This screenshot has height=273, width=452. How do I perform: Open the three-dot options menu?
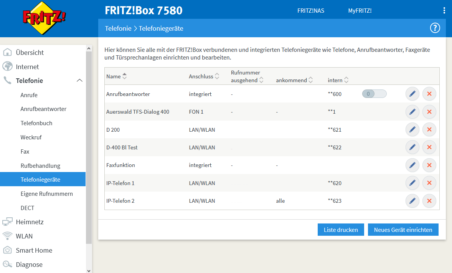pyautogui.click(x=444, y=11)
